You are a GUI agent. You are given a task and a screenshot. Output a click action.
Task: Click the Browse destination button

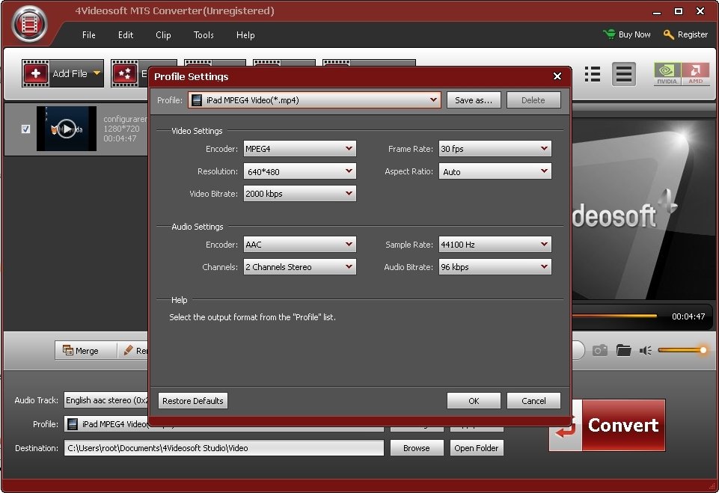tap(416, 447)
